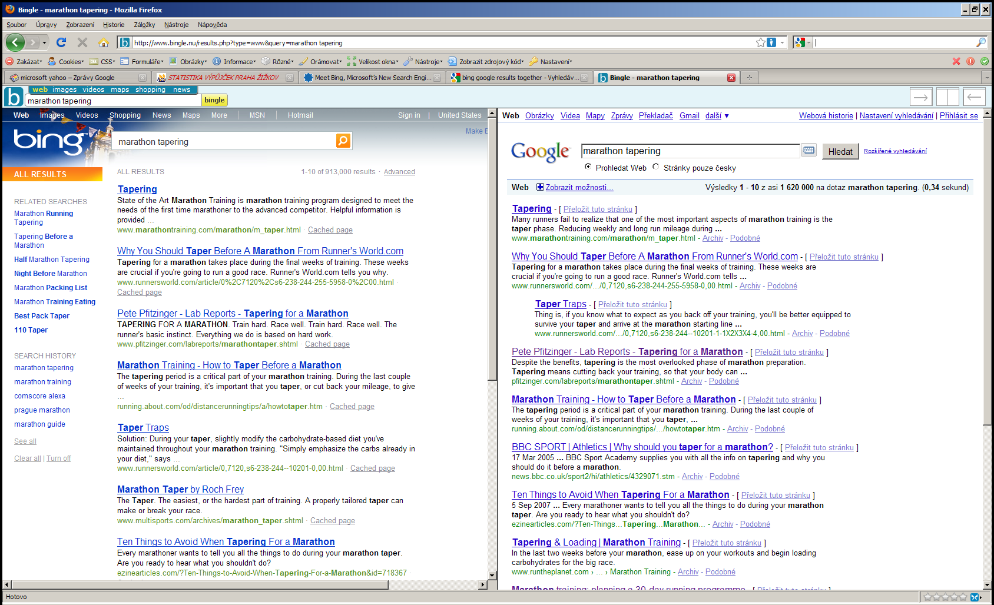Click inside the Google search input field
Viewport: 994px width, 605px height.
coord(690,151)
